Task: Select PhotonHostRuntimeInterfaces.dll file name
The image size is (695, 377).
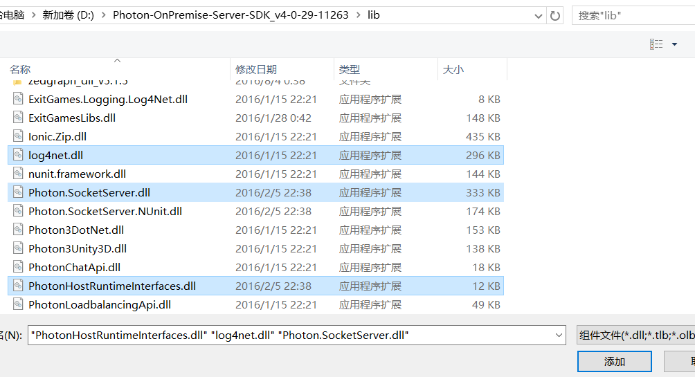Action: (111, 286)
